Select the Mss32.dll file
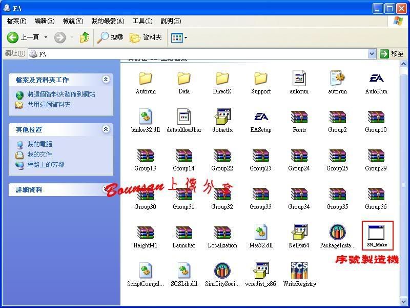The image size is (410, 308). (261, 237)
